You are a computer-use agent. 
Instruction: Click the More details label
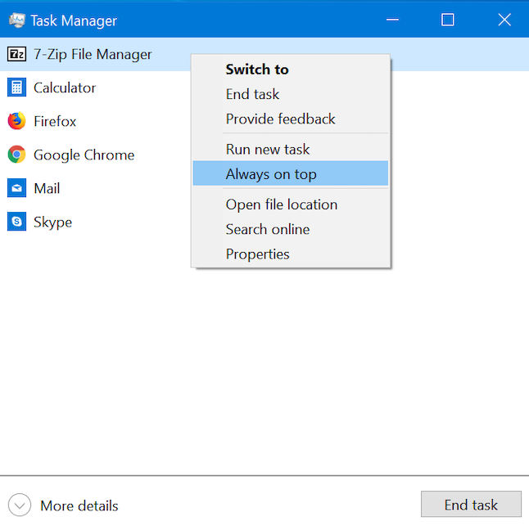coord(79,506)
